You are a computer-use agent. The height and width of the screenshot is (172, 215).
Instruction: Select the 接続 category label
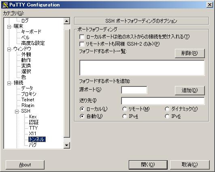point(18,83)
